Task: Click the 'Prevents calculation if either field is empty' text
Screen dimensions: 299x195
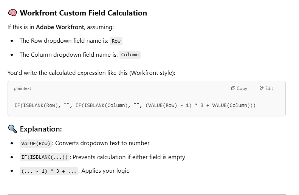Action: point(129,157)
